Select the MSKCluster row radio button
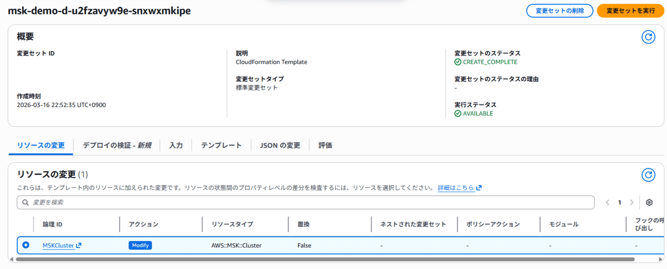Viewport: 667px width, 269px height. coord(26,245)
